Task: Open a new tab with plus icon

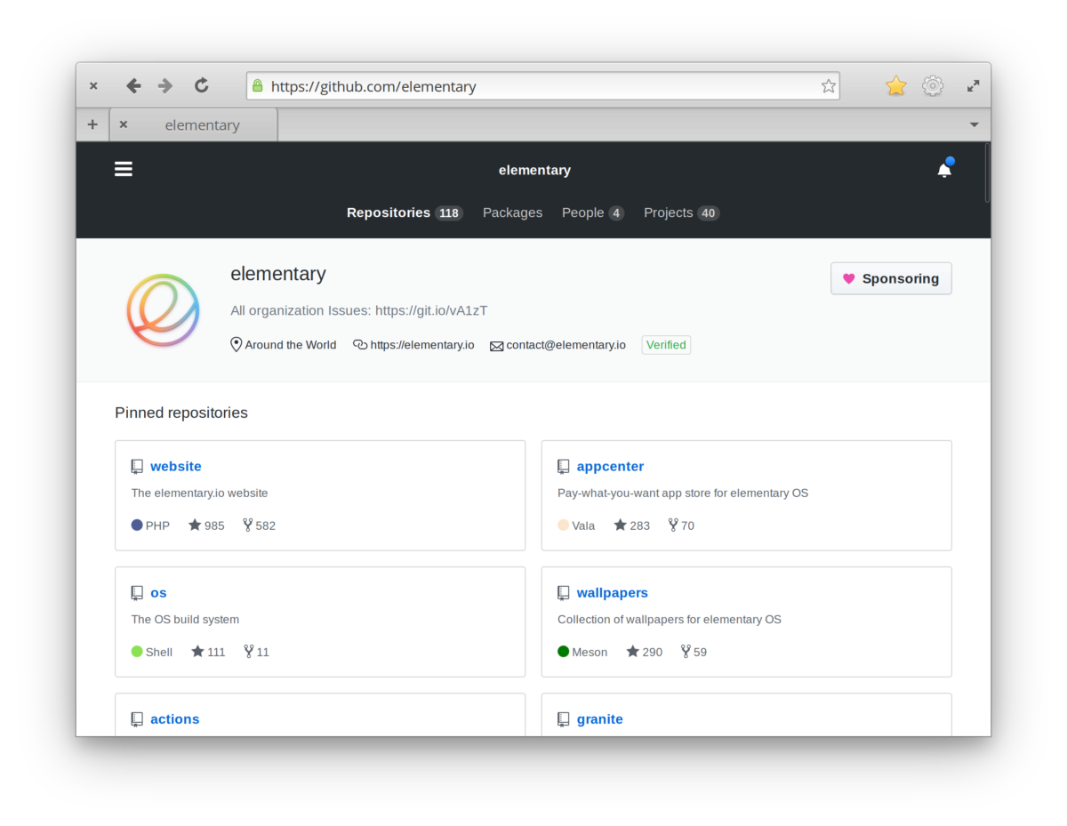Action: point(92,124)
